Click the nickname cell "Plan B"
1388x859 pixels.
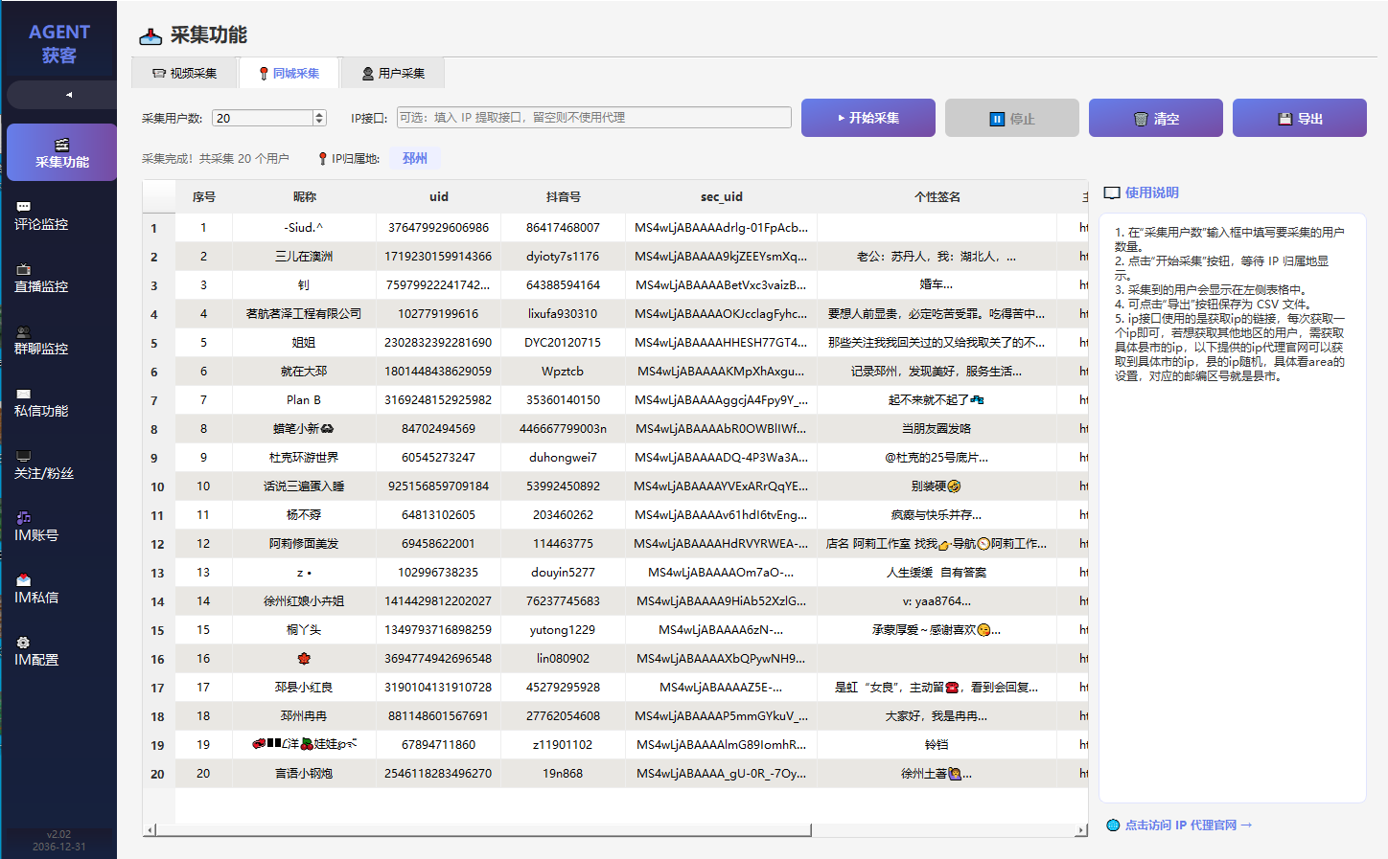(304, 400)
